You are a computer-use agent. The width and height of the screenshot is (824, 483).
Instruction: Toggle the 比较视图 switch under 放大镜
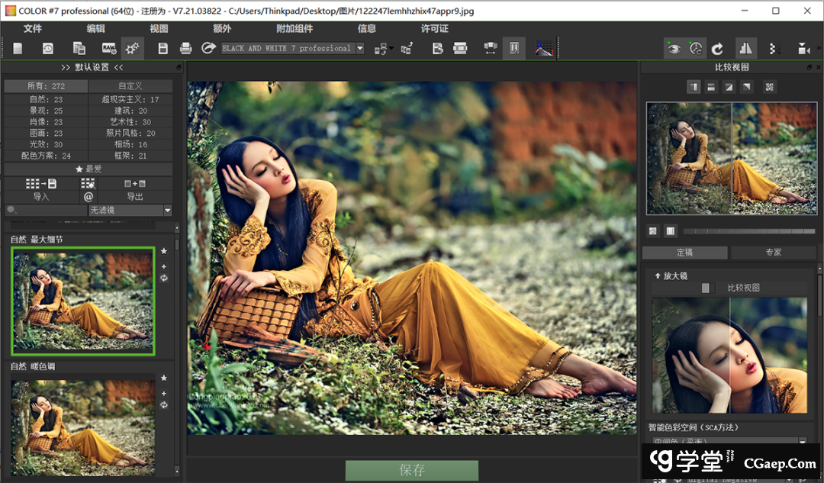click(708, 288)
